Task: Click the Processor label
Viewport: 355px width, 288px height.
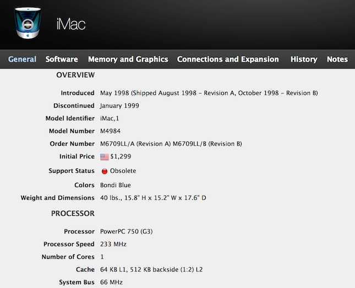Action: tap(79, 232)
